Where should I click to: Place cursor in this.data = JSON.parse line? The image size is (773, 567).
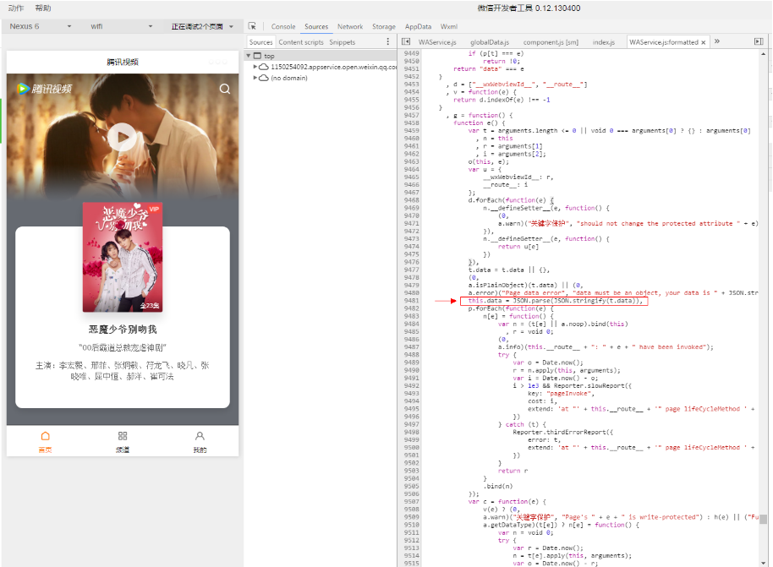(x=555, y=301)
